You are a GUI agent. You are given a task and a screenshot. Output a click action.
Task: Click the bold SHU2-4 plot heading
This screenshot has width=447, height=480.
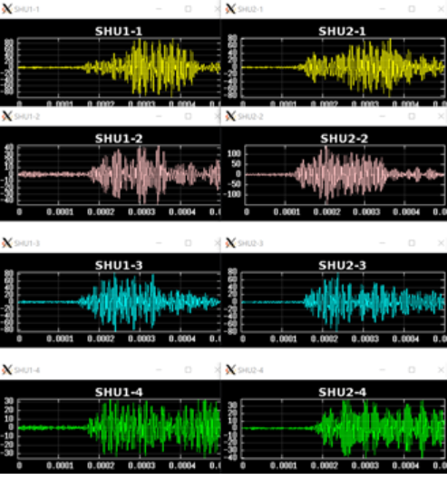pyautogui.click(x=342, y=392)
